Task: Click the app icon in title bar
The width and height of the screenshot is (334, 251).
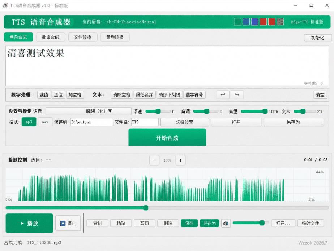Action: [x=5, y=5]
